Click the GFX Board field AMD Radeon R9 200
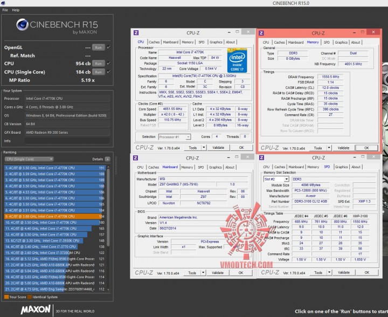 (x=67, y=133)
